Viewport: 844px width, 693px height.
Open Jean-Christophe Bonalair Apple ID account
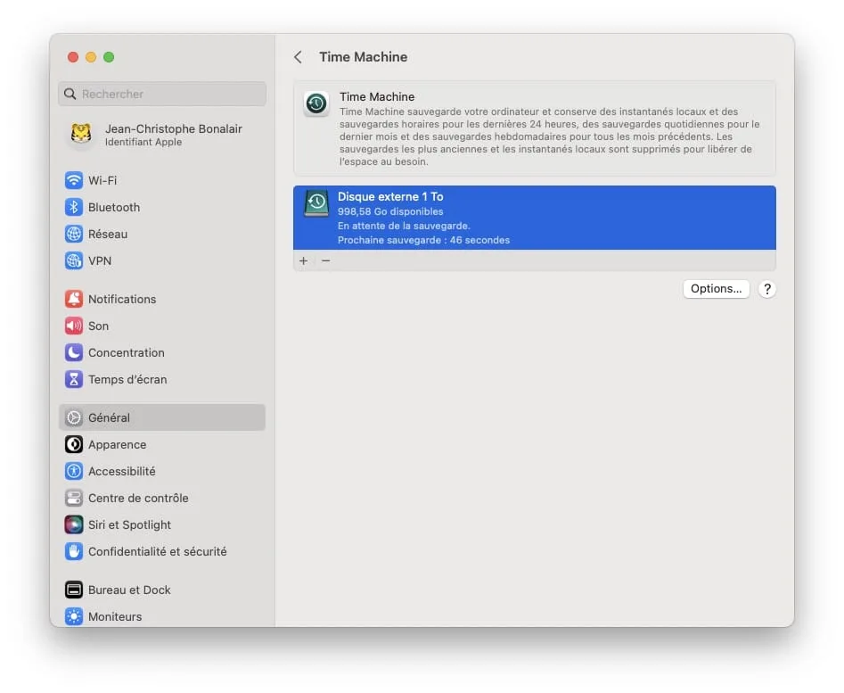point(162,135)
